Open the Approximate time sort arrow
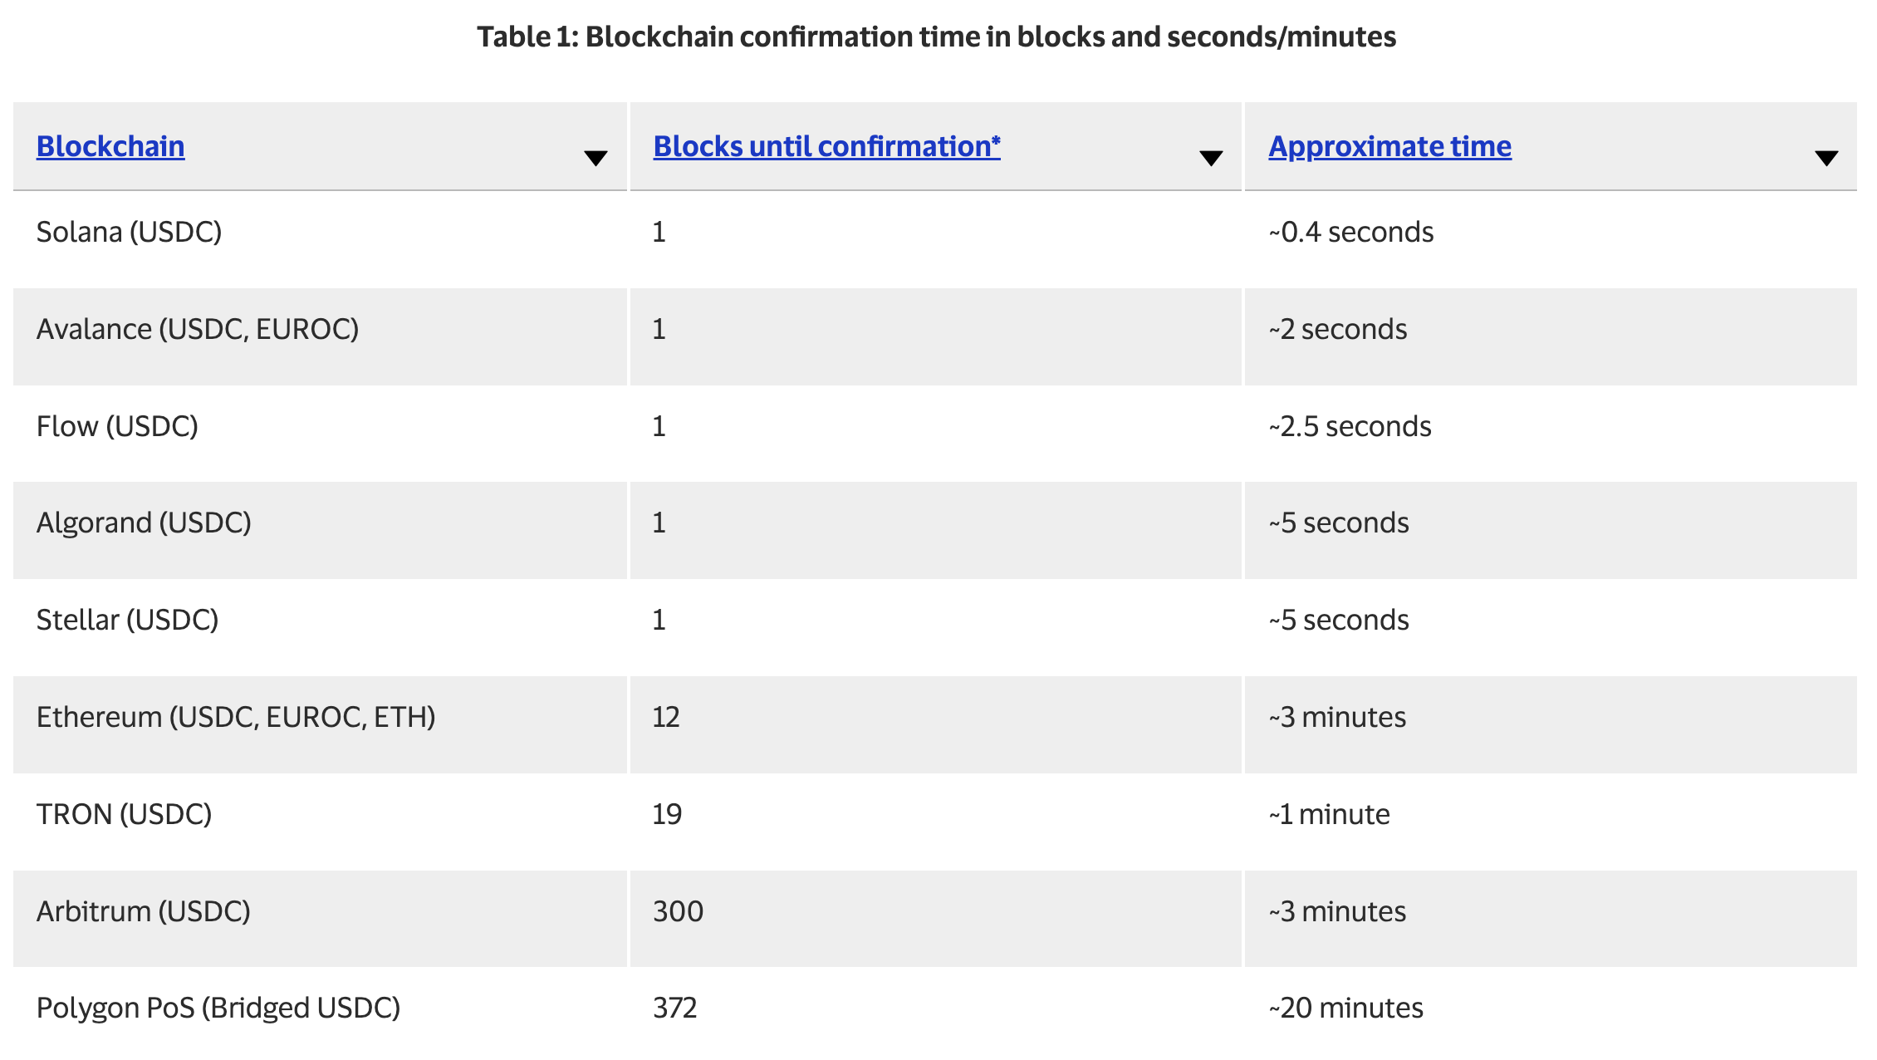This screenshot has width=1877, height=1060. pyautogui.click(x=1826, y=158)
